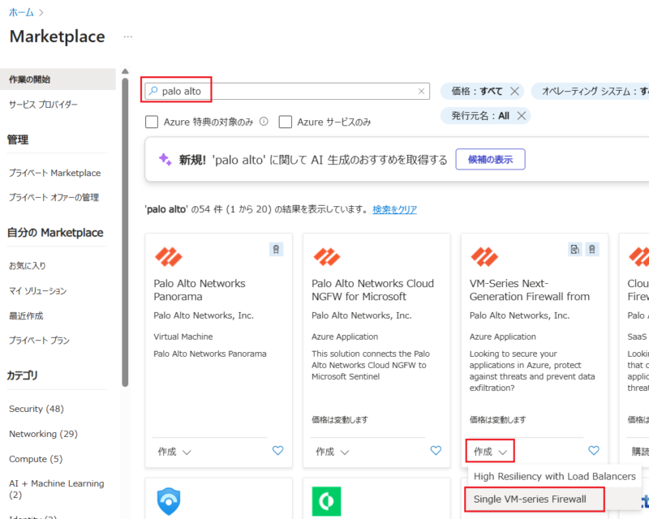This screenshot has width=649, height=519.
Task: Filter by Compute (5) category
Action: 36,459
